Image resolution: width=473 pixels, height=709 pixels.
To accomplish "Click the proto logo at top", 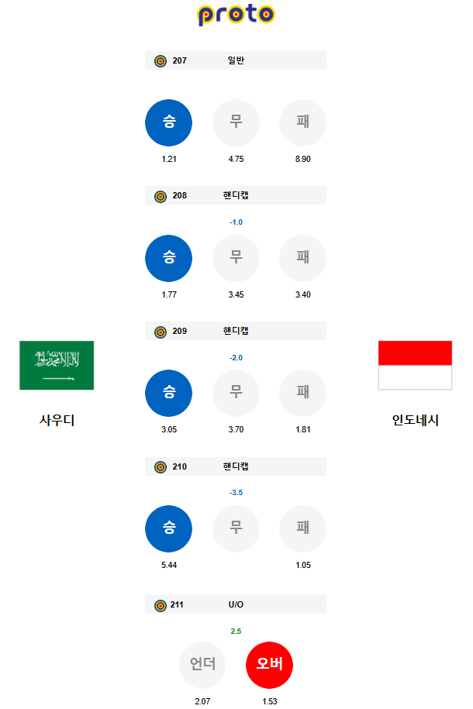I will 236,15.
